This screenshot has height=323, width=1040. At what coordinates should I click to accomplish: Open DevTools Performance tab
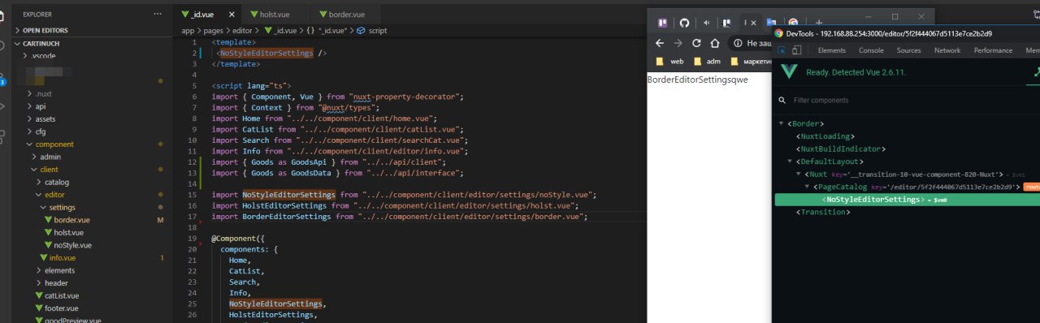click(x=993, y=50)
